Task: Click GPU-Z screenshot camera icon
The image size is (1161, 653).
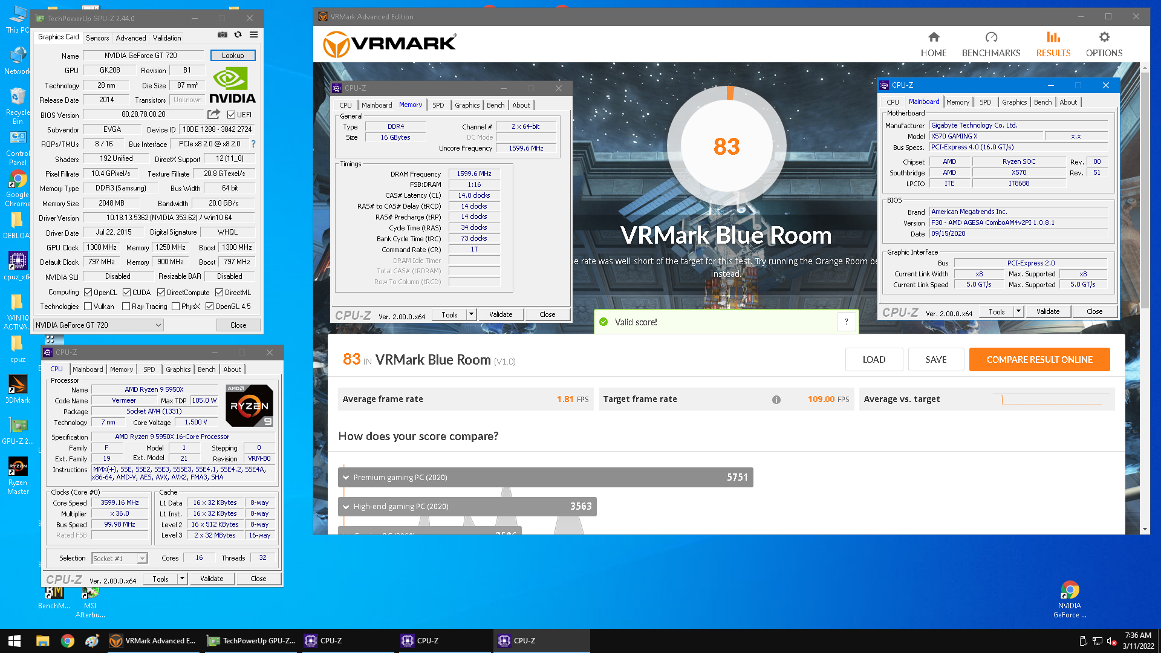Action: [x=223, y=35]
